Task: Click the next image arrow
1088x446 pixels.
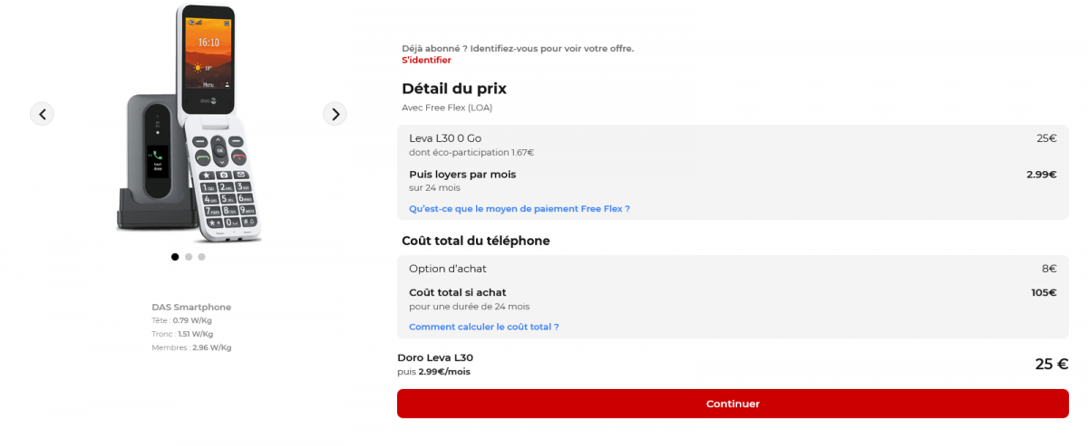Action: (335, 114)
